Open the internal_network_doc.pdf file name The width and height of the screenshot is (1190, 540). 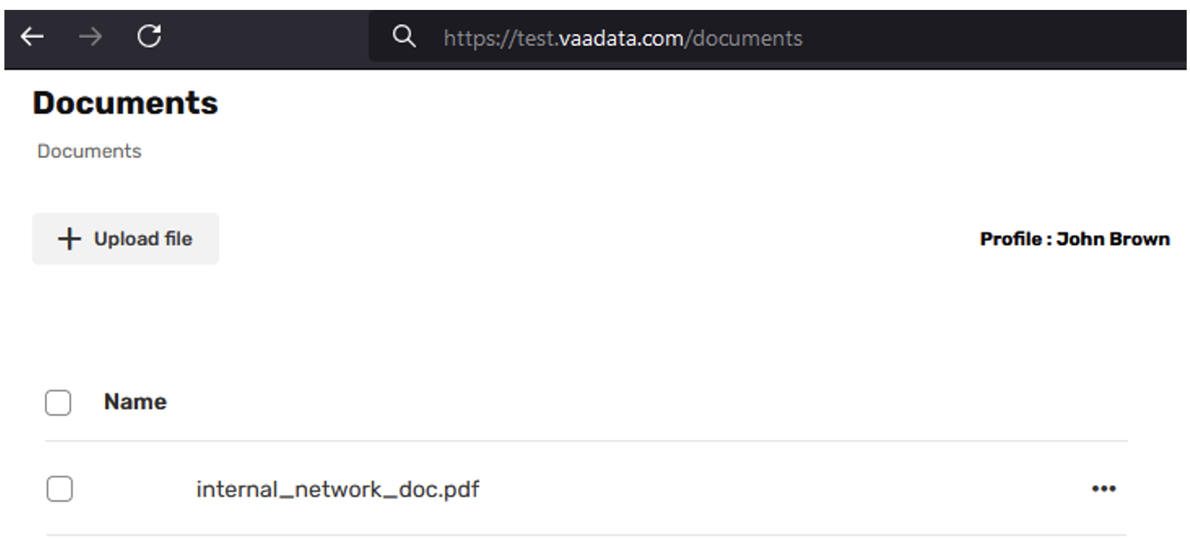(338, 489)
